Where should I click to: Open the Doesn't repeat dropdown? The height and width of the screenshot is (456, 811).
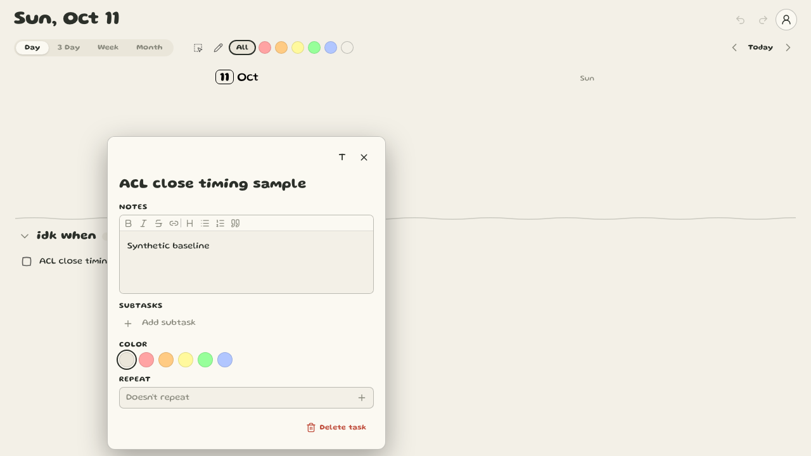[246, 398]
